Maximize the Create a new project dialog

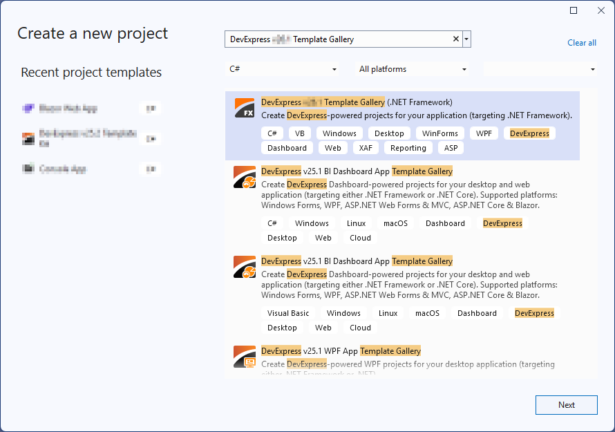pos(574,10)
